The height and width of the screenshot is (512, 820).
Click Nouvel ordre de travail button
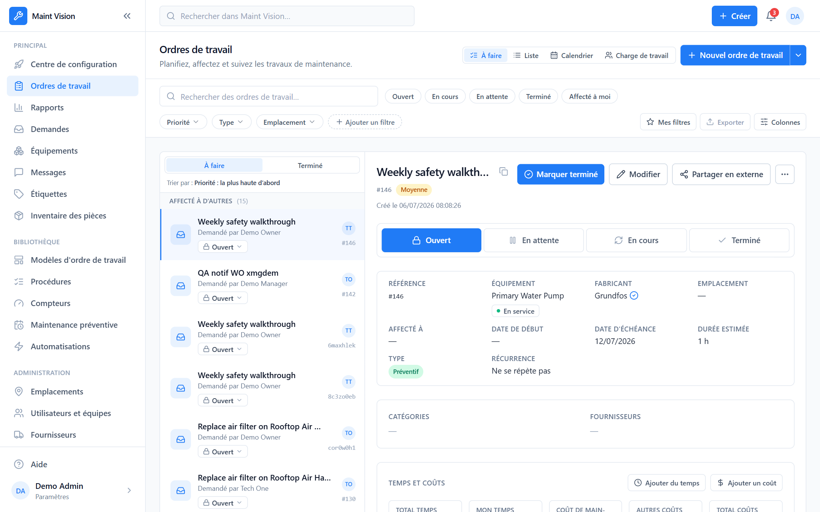735,55
